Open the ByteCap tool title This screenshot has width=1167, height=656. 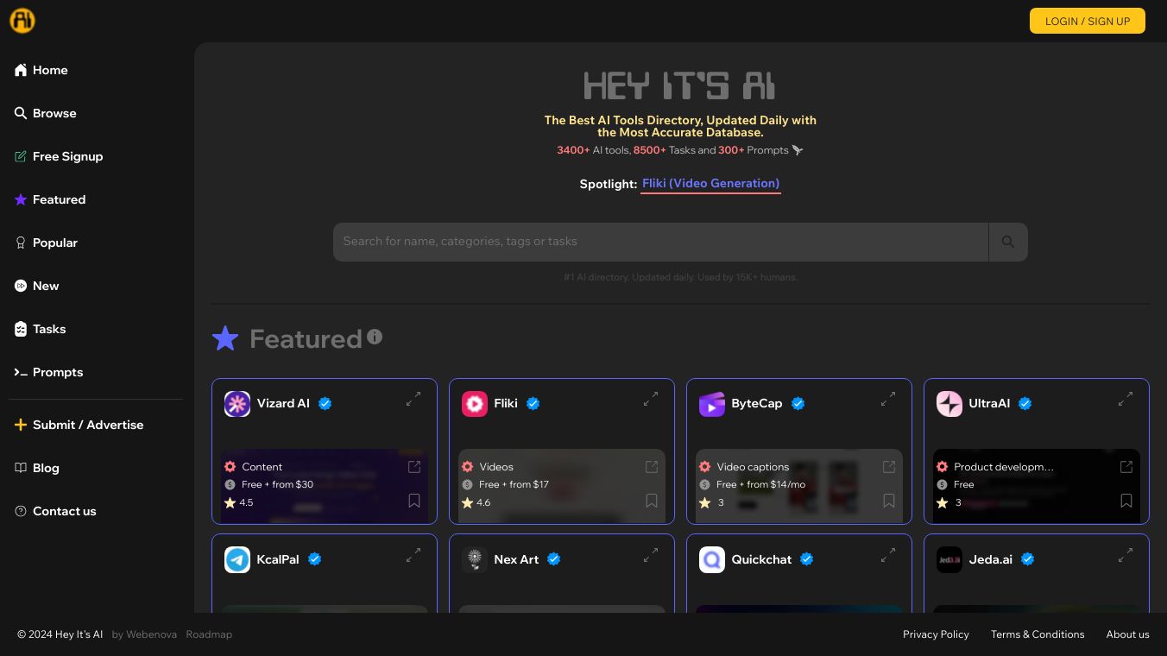click(757, 403)
